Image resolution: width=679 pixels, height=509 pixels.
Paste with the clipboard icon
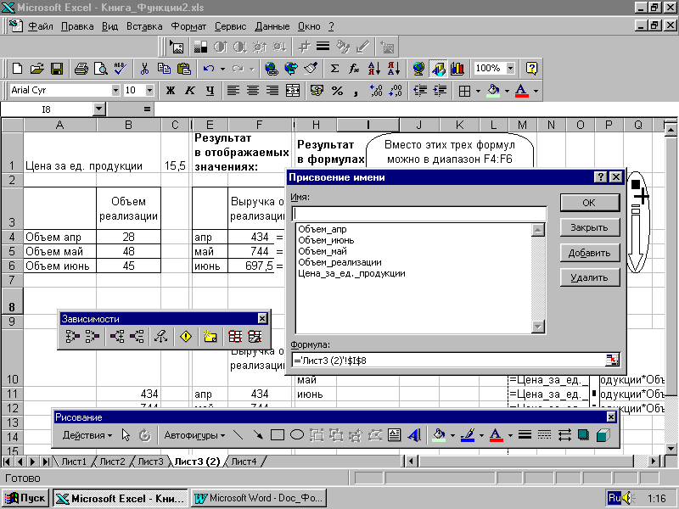[184, 69]
